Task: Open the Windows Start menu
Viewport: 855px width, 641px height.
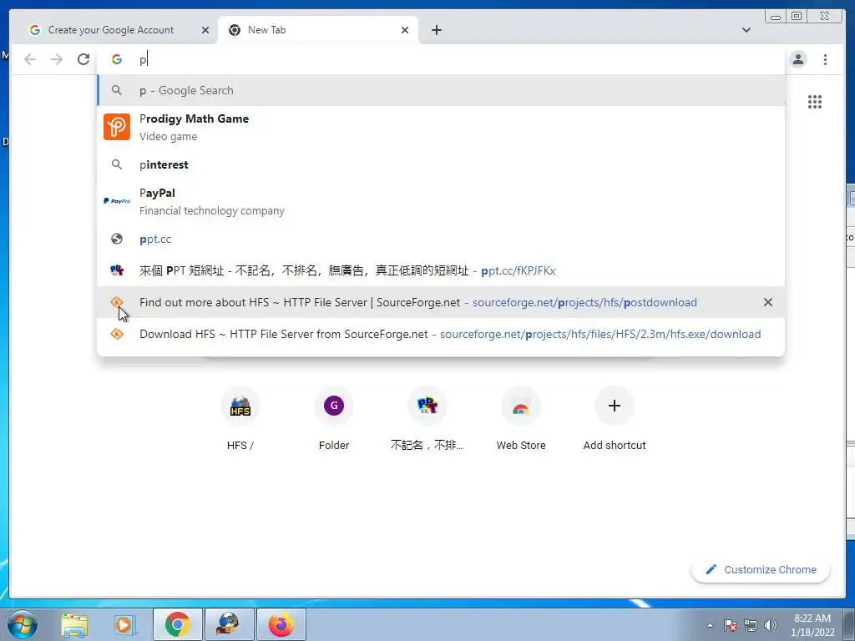Action: [x=23, y=624]
